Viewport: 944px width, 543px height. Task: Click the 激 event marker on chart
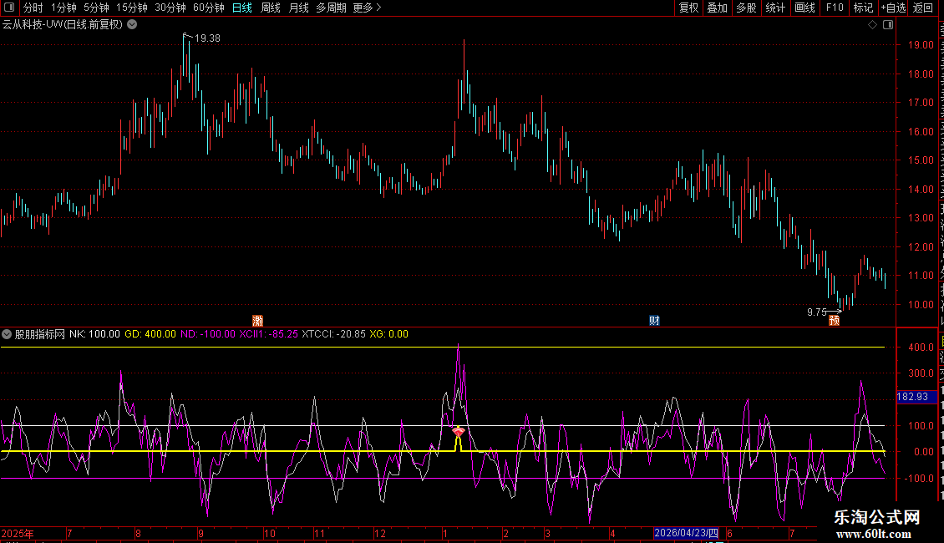(x=257, y=320)
